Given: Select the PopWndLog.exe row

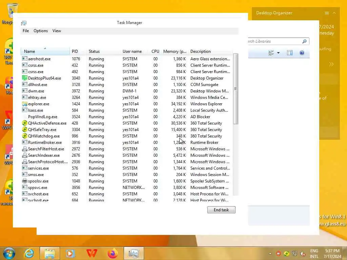Looking at the screenshot, I should [127, 117].
